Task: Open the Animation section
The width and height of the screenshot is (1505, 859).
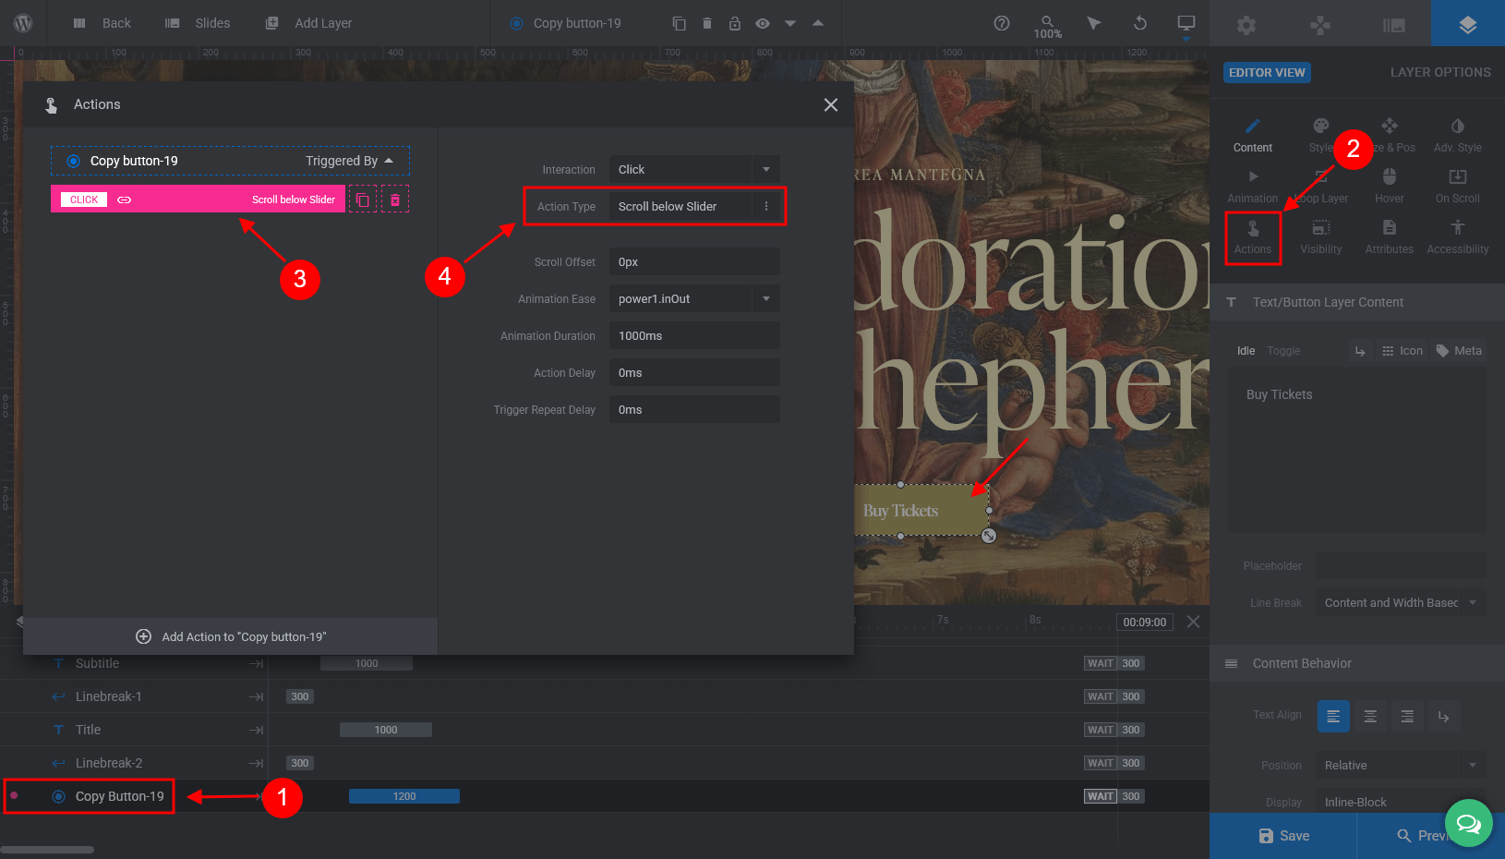Action: [x=1253, y=186]
